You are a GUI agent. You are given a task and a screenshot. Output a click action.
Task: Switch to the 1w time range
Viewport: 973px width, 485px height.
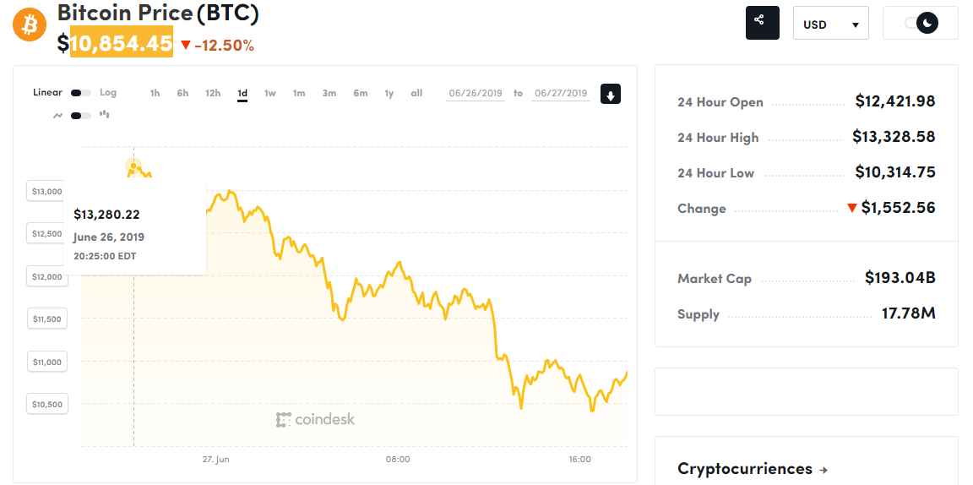pos(269,93)
